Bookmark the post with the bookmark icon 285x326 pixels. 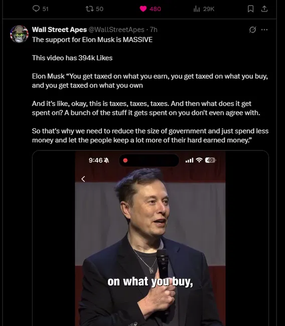point(250,9)
